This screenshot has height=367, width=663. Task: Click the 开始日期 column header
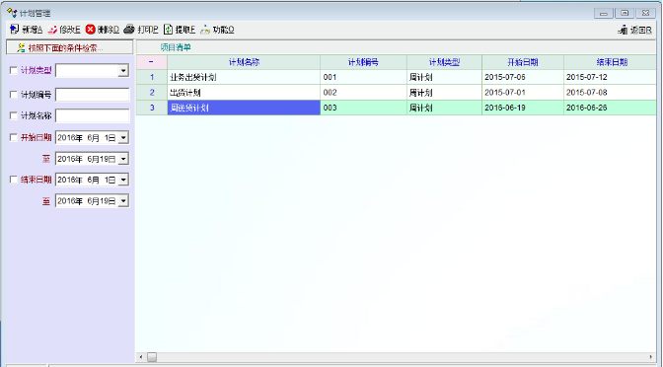[523, 62]
